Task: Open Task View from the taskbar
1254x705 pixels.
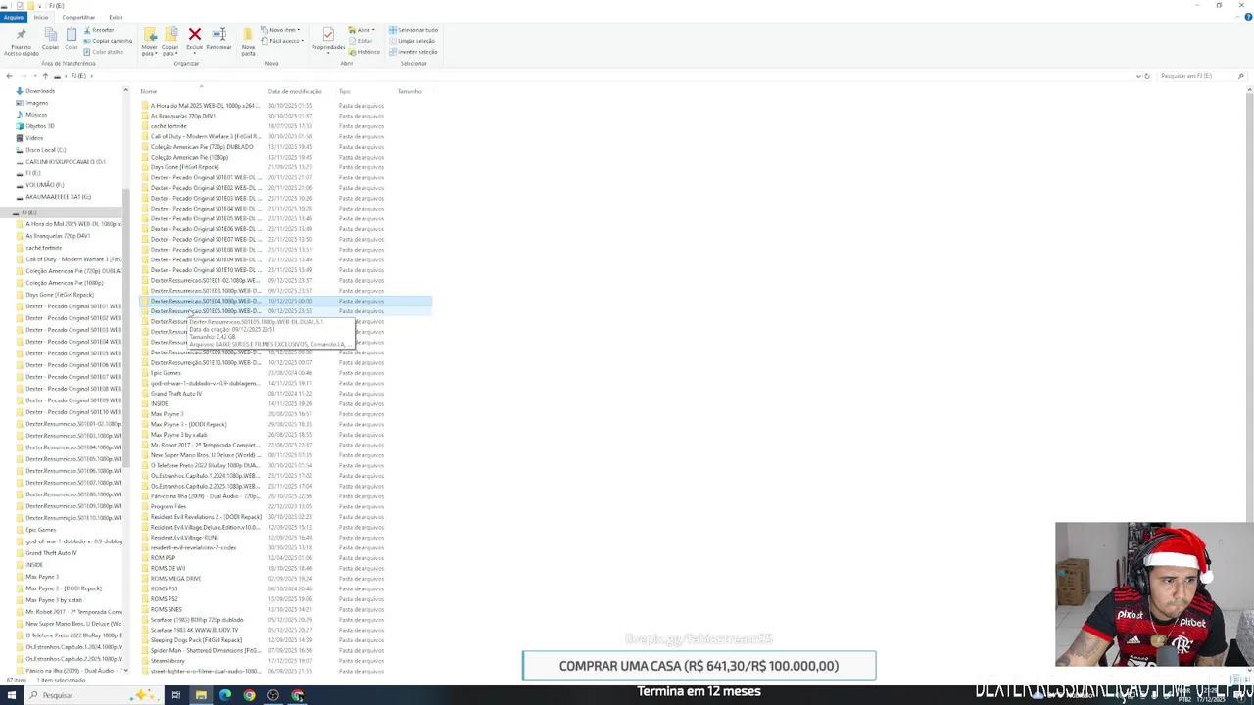Action: (176, 695)
